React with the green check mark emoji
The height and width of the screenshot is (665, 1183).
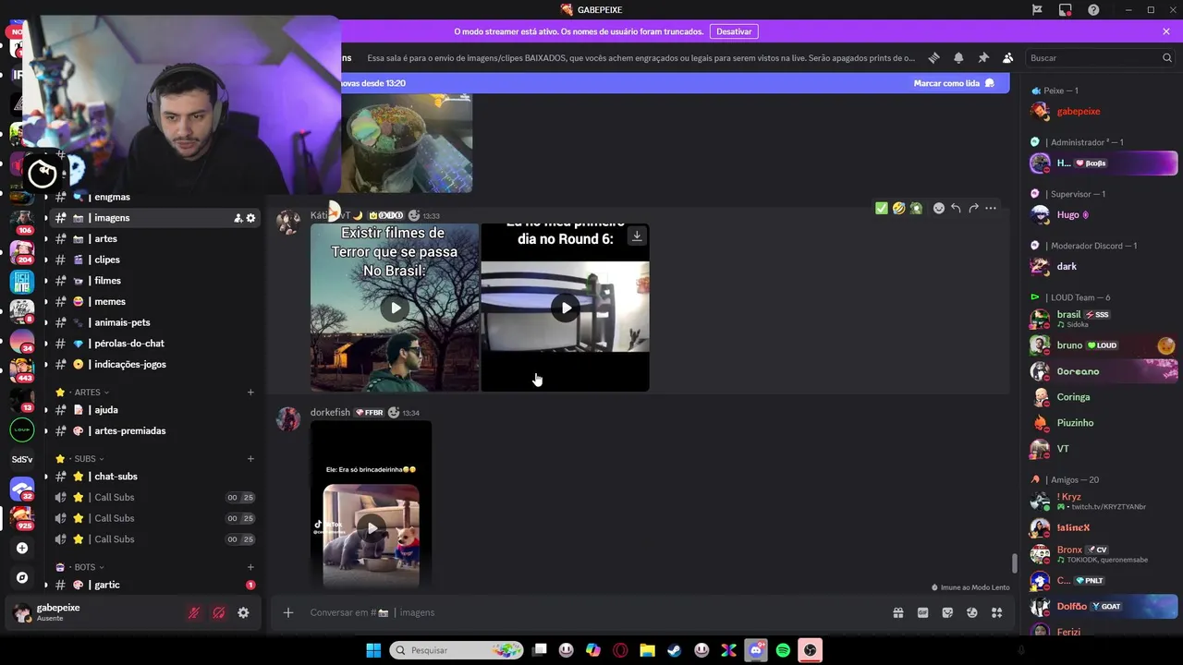coord(881,208)
